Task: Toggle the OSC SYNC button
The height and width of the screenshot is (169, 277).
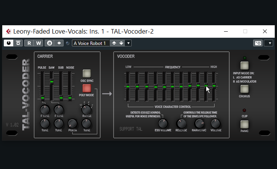Action: pyautogui.click(x=87, y=74)
